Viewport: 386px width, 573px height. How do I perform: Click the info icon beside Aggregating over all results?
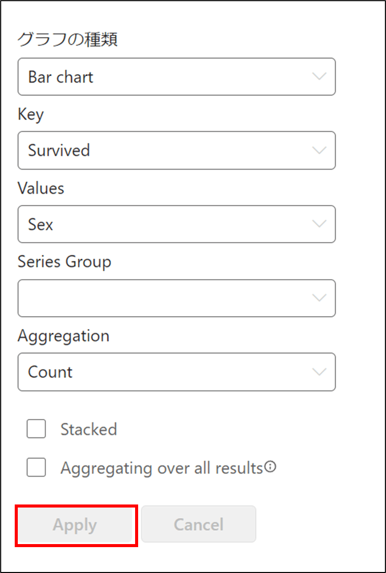click(271, 467)
